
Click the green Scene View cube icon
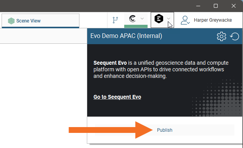tap(11, 21)
